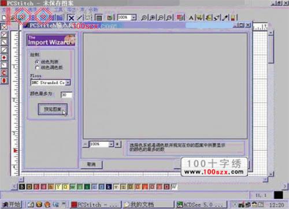Pick the yellow Y swatch in palette
The height and width of the screenshot is (209, 289).
click(58, 186)
